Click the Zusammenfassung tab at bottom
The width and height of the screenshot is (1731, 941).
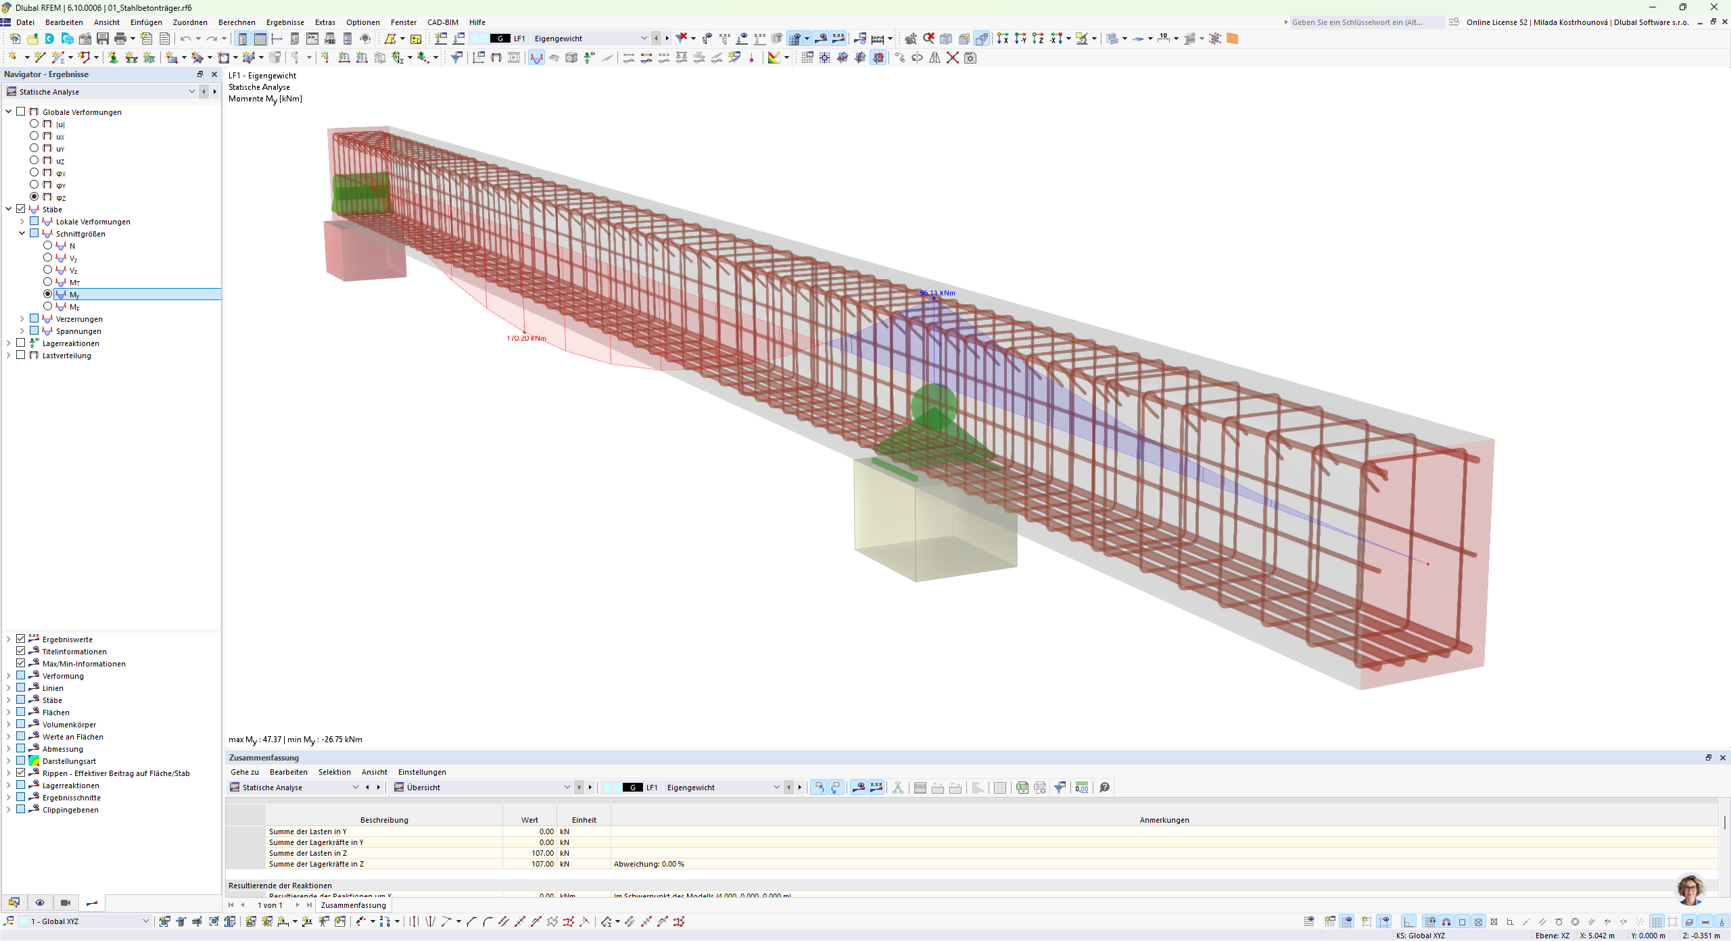[353, 905]
